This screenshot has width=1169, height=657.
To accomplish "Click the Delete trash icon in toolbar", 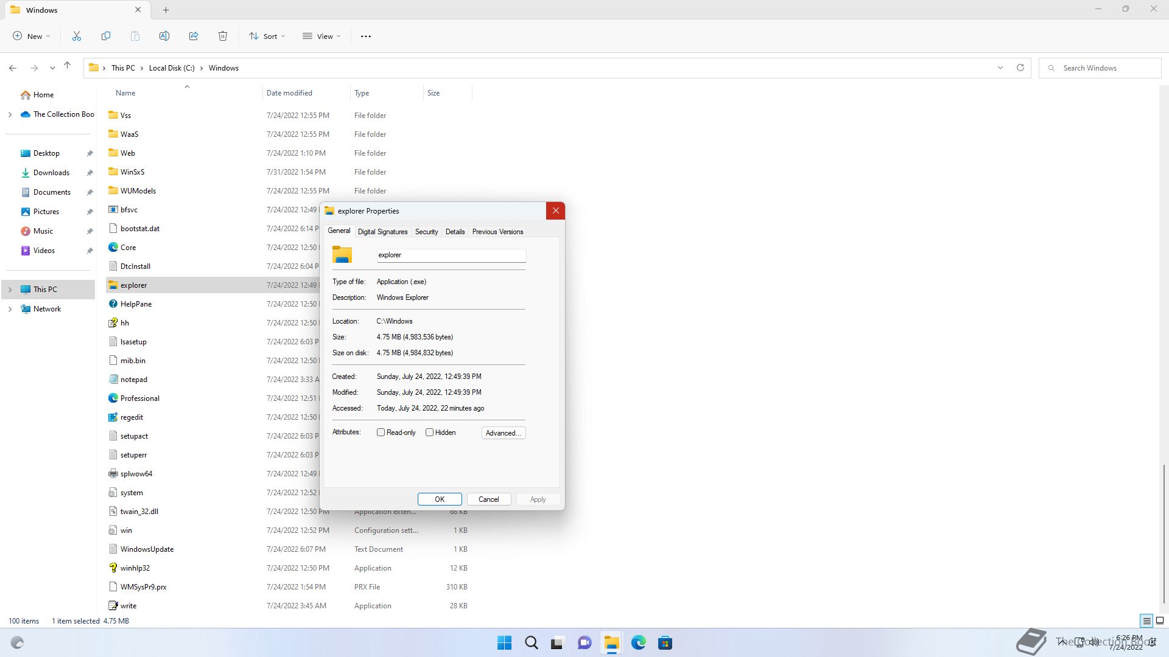I will point(223,36).
